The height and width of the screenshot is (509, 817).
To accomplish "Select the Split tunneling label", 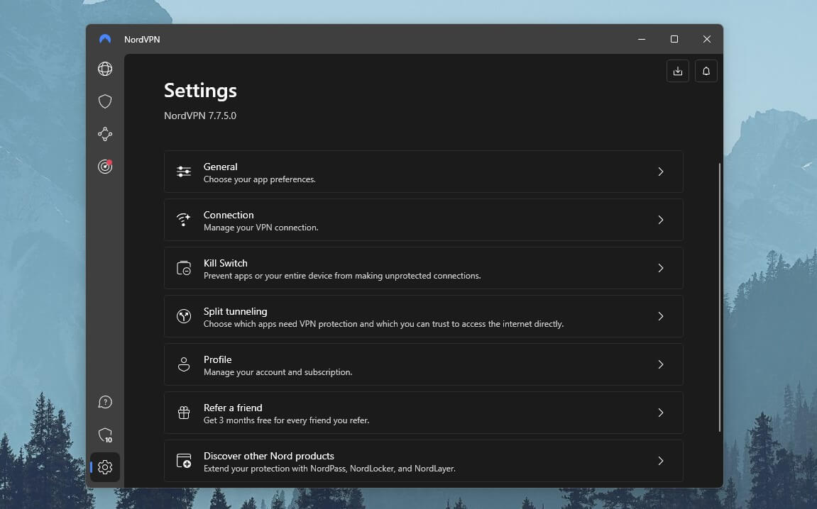I will [236, 311].
